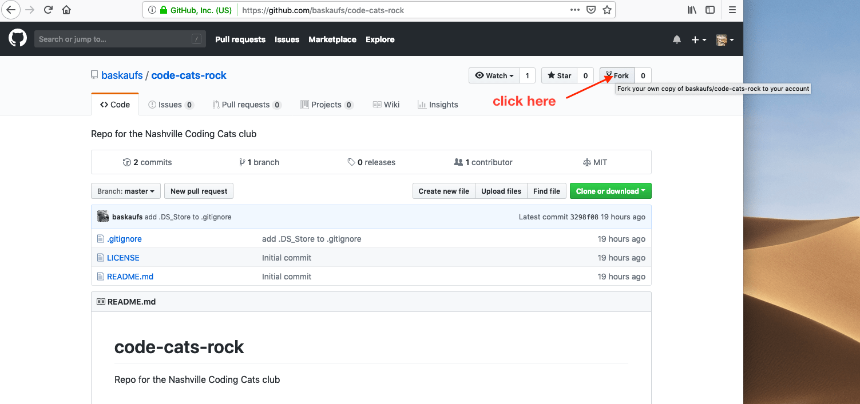The image size is (860, 404).
Task: Star the repository
Action: (559, 75)
